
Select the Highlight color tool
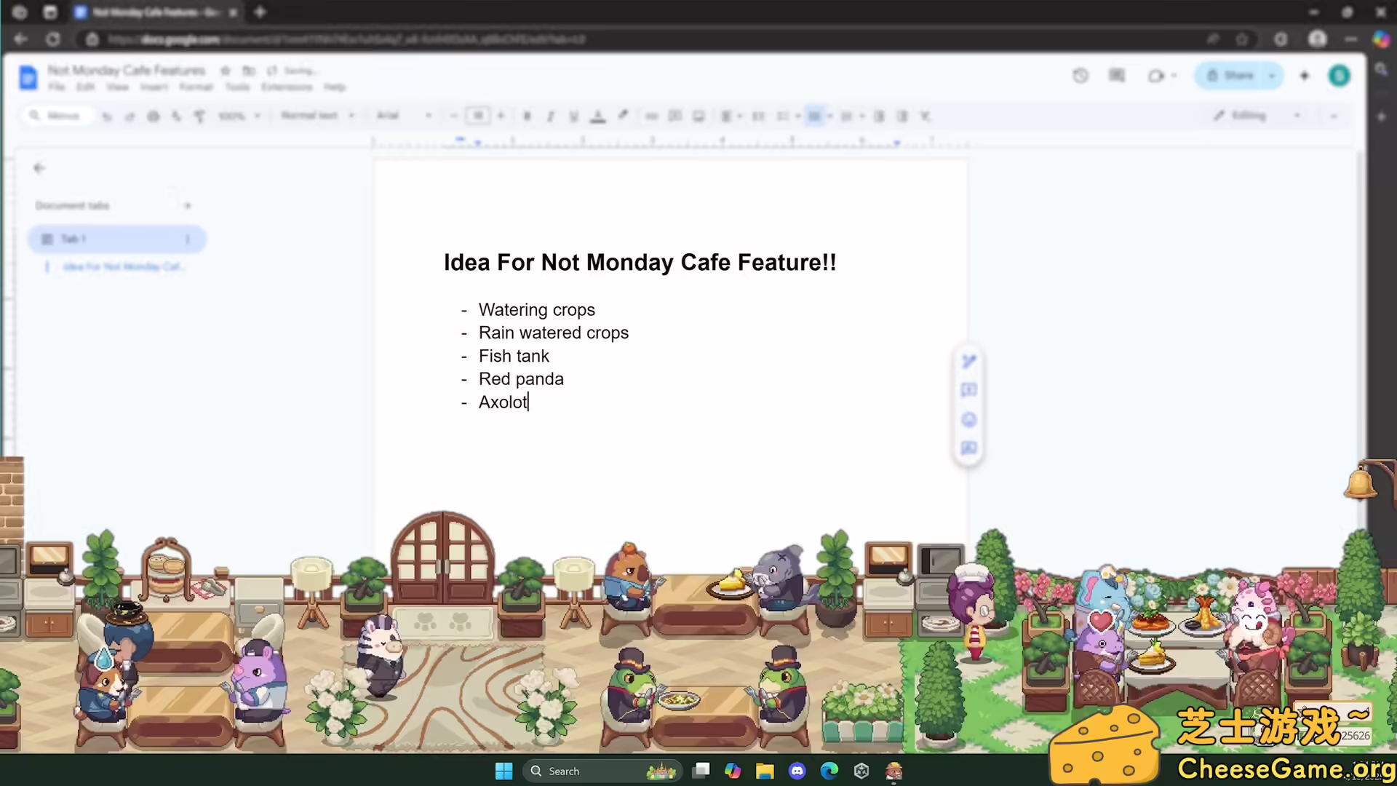pos(623,116)
